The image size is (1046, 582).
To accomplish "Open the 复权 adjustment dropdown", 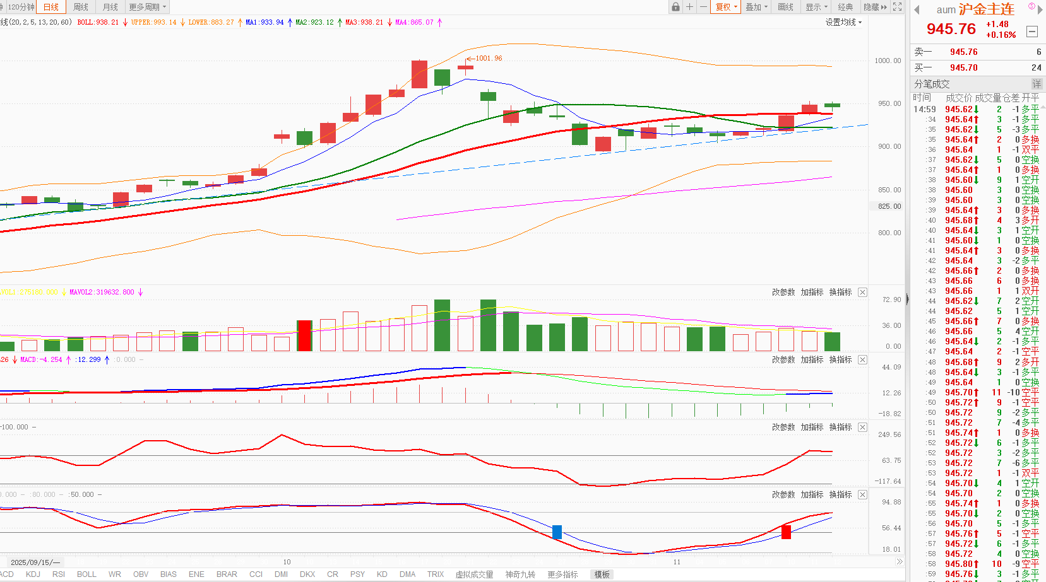I will (x=726, y=7).
